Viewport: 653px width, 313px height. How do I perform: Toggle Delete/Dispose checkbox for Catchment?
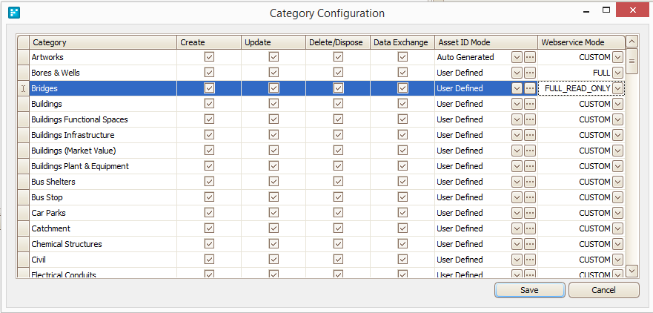(x=338, y=228)
